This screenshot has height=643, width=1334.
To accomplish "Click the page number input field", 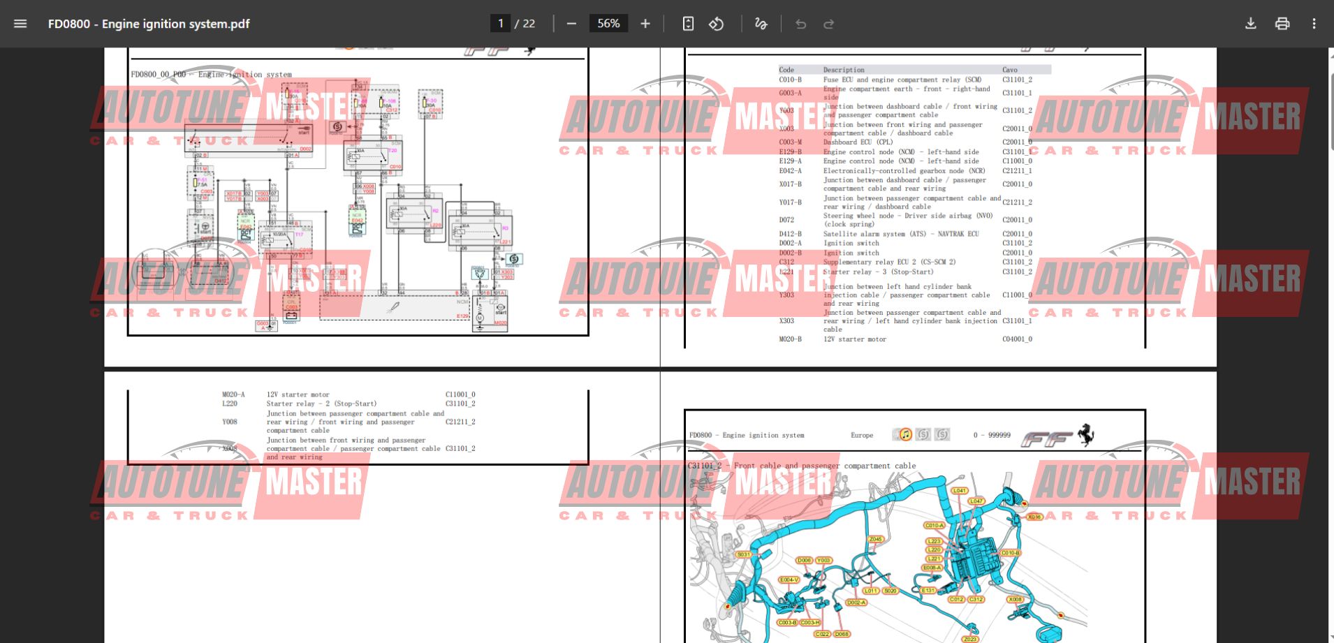I will click(x=500, y=24).
